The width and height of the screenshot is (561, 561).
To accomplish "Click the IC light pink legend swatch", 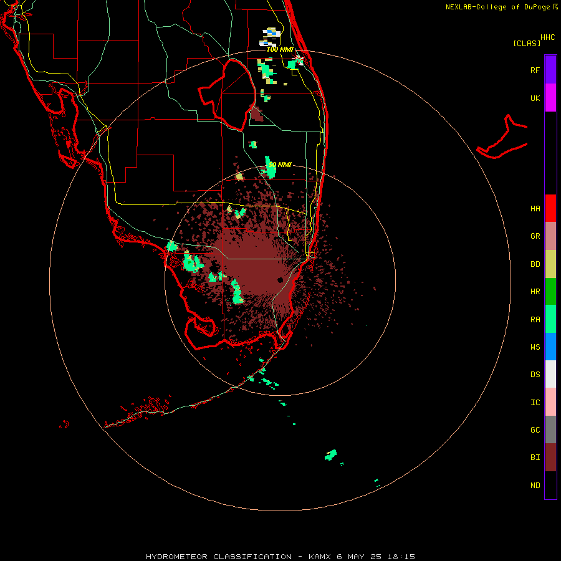I will (550, 402).
